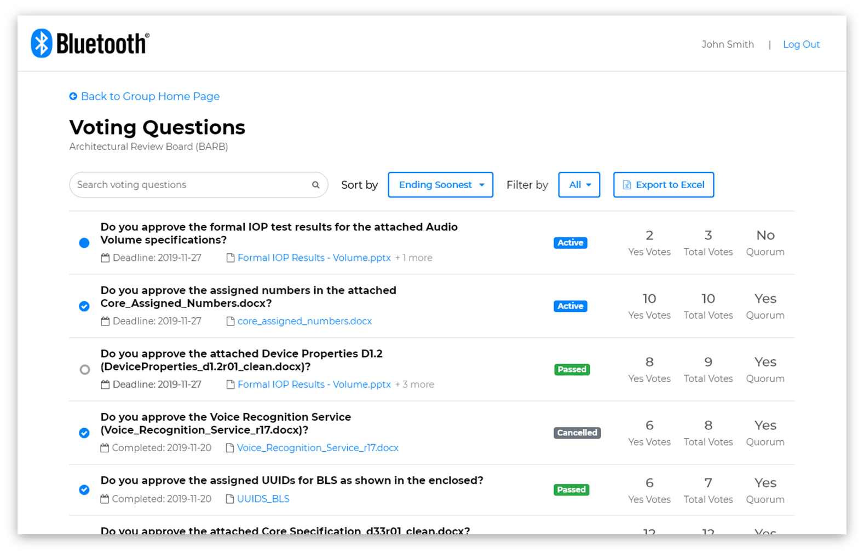
Task: Click the calendar icon beside Voice Recognition completed date
Action: point(105,448)
